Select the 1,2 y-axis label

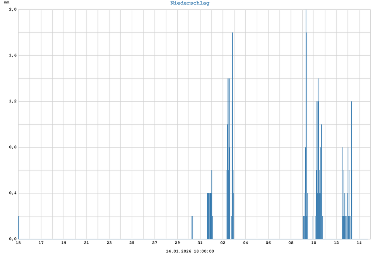(13, 101)
